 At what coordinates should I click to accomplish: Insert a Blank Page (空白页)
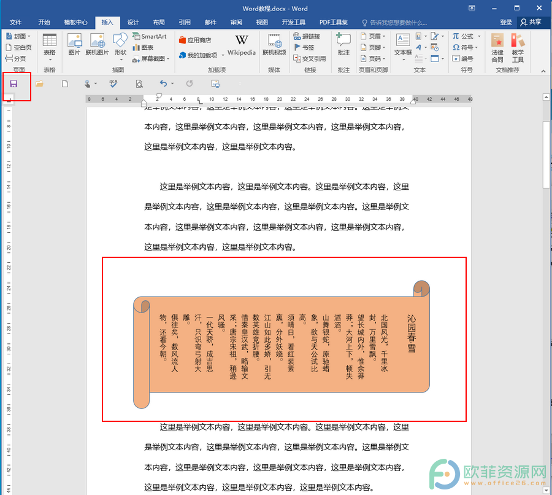[x=18, y=47]
